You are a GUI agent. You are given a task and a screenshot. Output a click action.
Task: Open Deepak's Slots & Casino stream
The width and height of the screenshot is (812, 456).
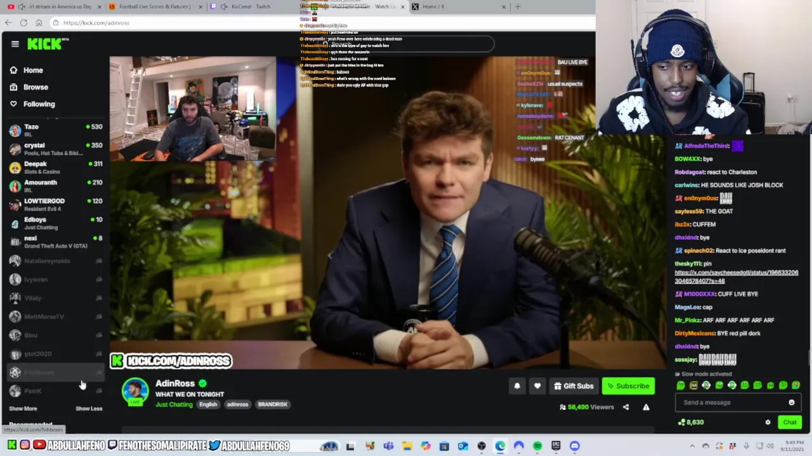click(x=56, y=167)
